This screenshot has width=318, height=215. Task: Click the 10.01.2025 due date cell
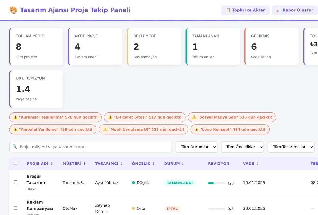point(254,183)
